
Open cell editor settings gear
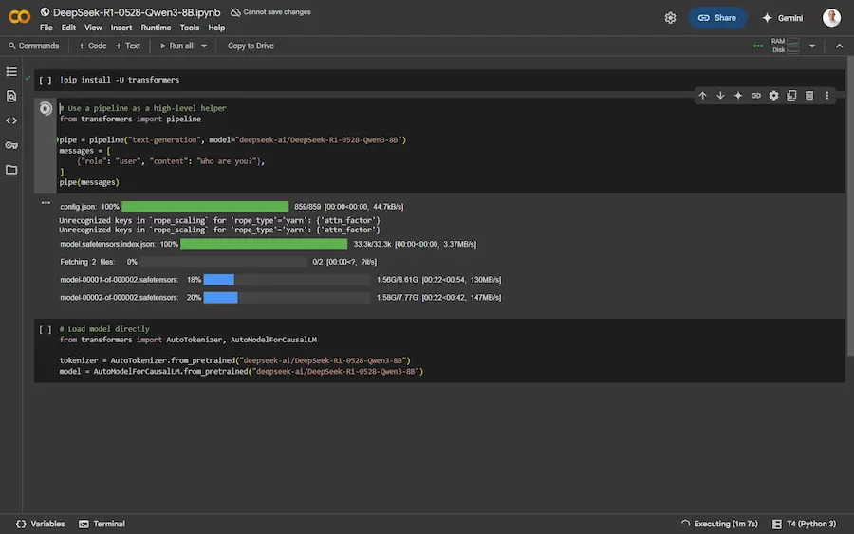tap(773, 96)
